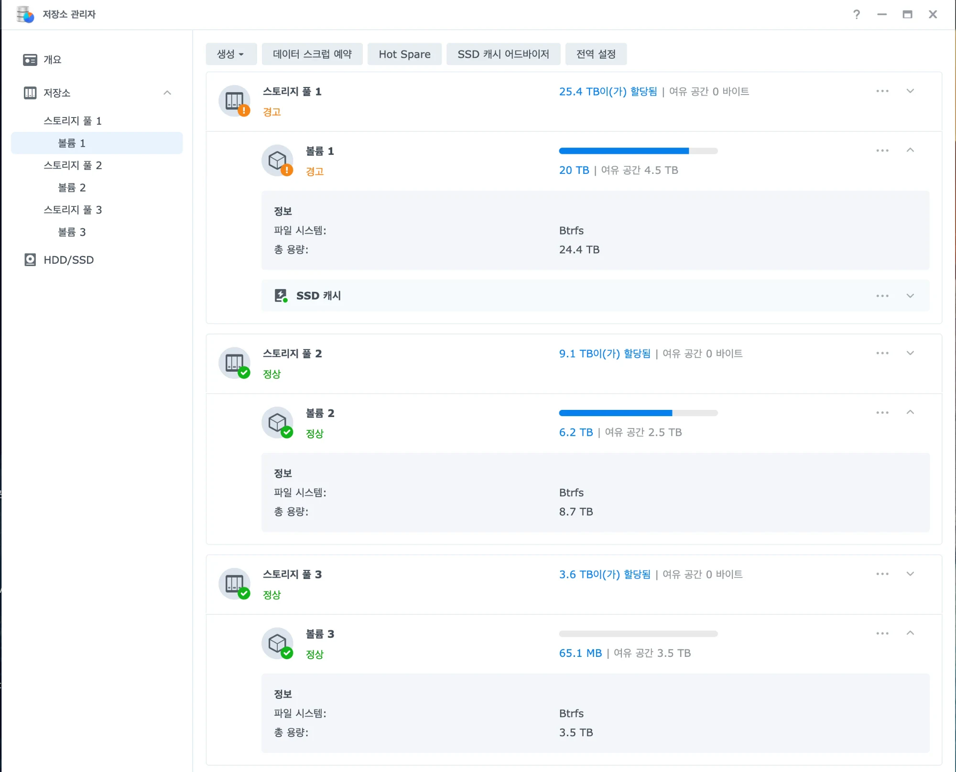The width and height of the screenshot is (956, 772).
Task: Select 스토리지 풀 2 in sidebar
Action: click(x=97, y=165)
